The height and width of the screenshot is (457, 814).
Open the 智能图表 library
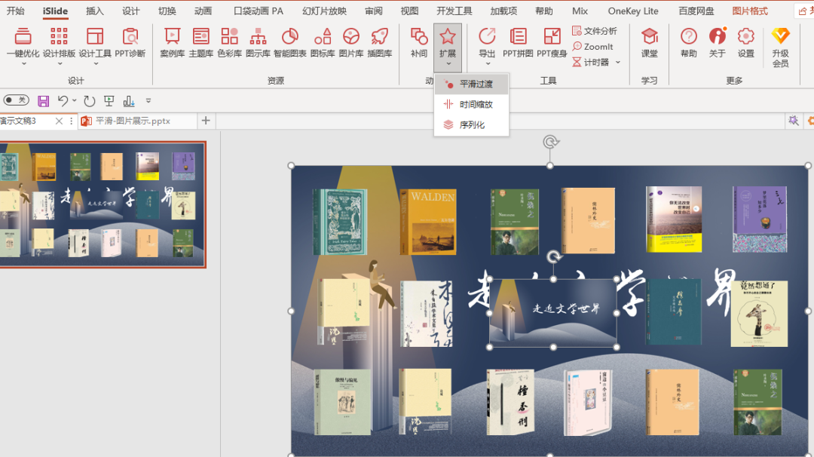289,42
